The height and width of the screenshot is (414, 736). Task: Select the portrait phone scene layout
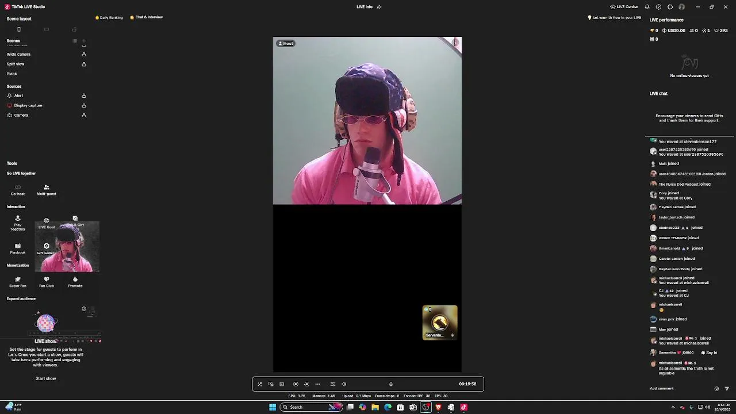18,29
